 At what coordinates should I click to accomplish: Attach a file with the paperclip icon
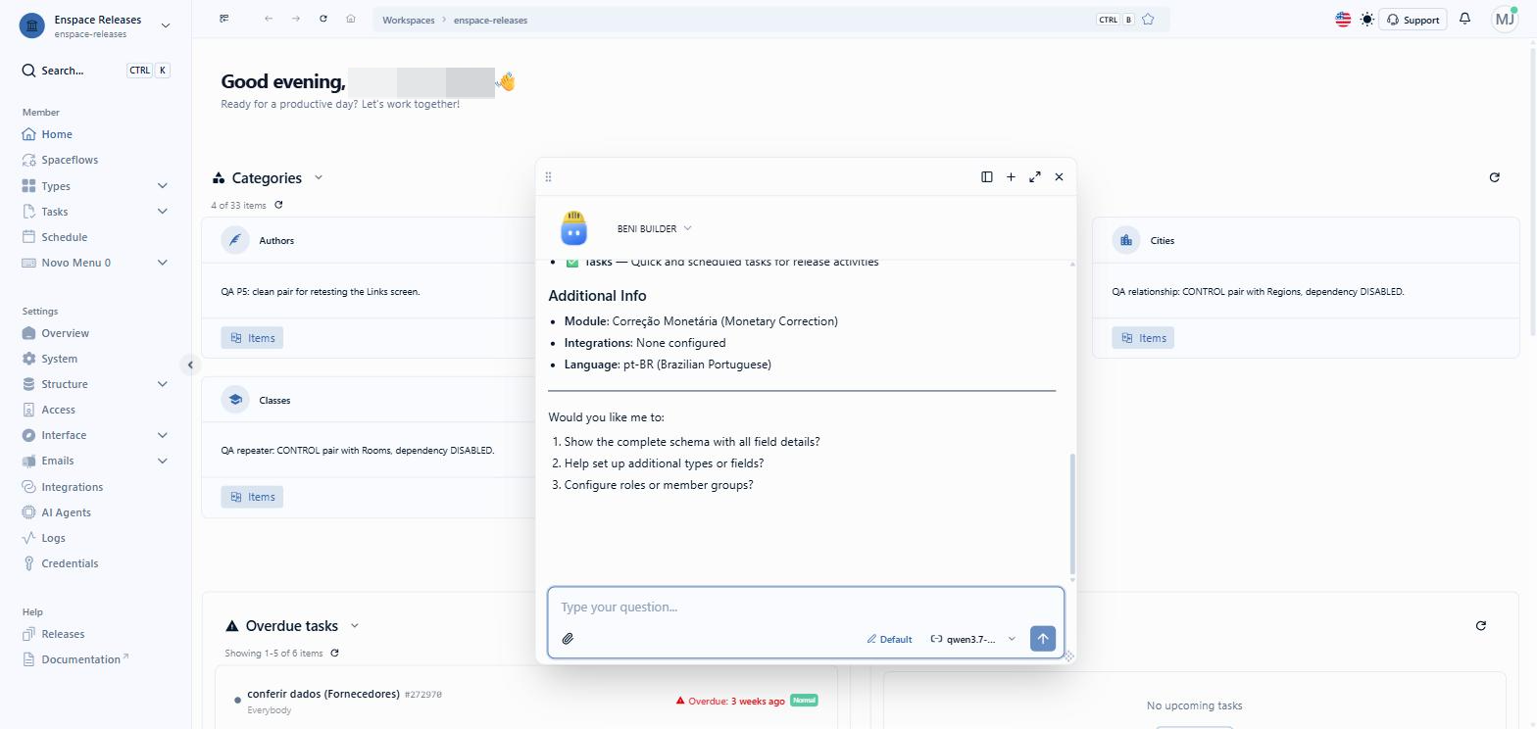tap(568, 639)
